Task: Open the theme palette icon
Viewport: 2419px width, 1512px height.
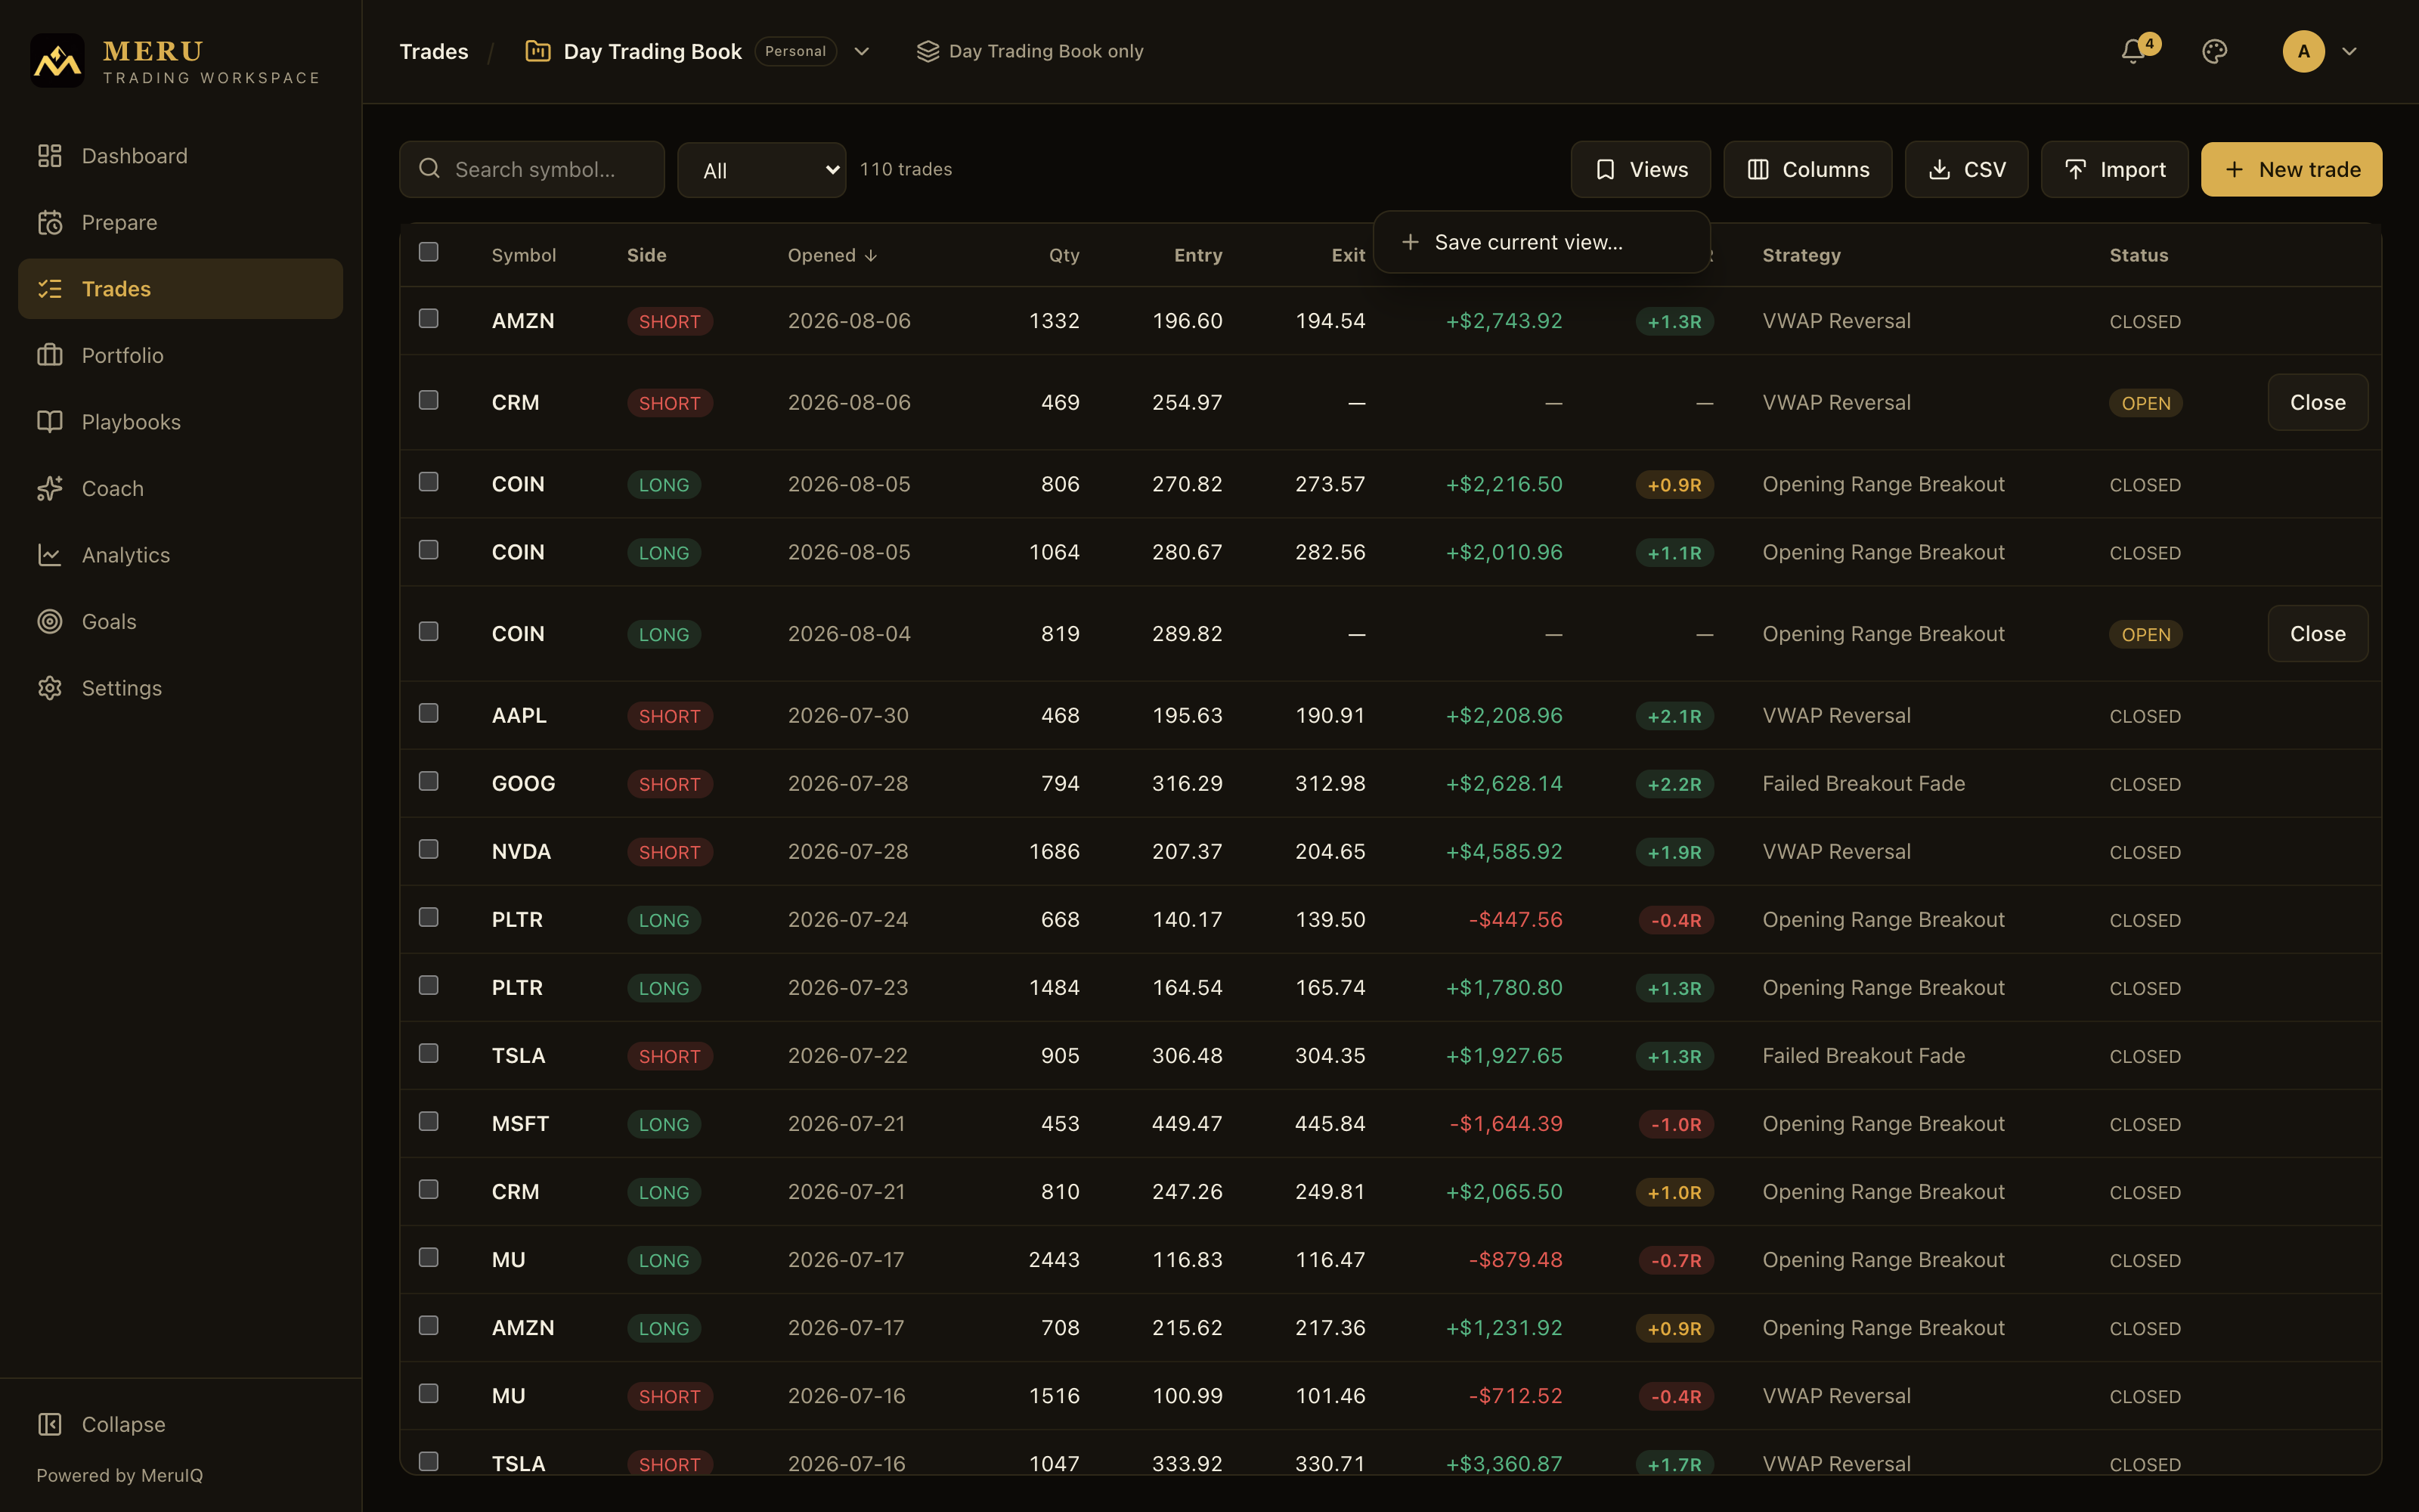Action: pyautogui.click(x=2214, y=51)
